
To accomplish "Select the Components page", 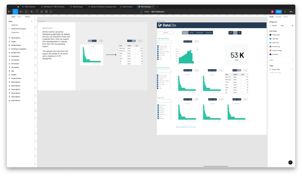I will (15, 32).
